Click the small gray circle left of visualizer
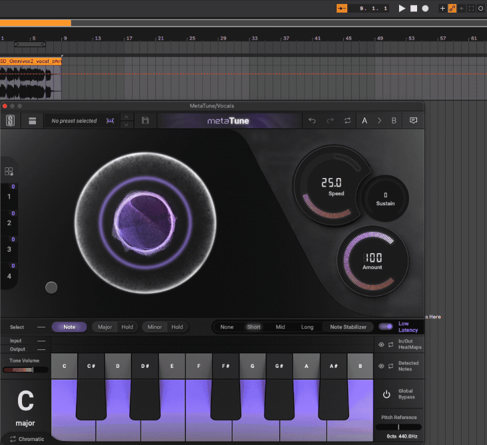Viewport: 487px width, 445px height. [x=51, y=288]
